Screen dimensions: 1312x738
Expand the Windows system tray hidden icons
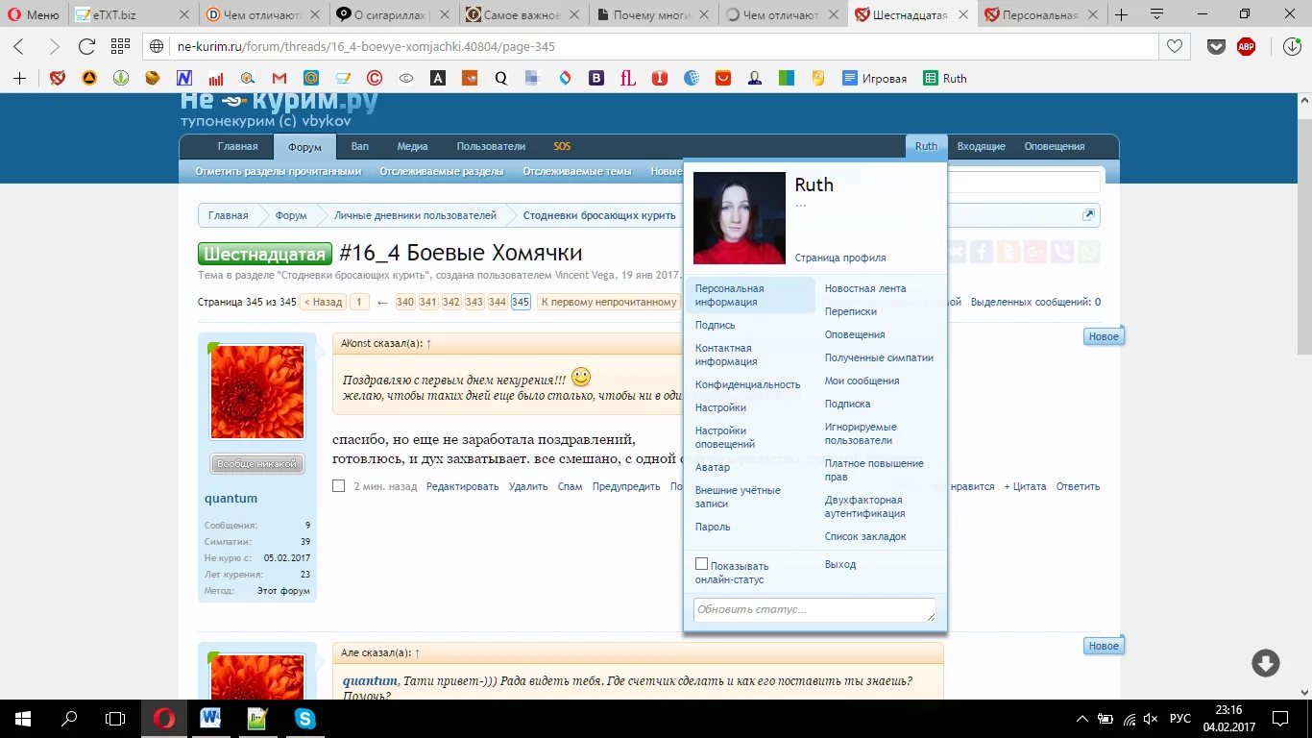click(1081, 719)
